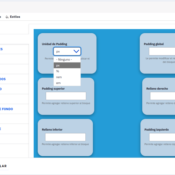This screenshot has height=175, width=175.
Task: Click the 'Padding izquierdo' label
Action: pyautogui.click(x=157, y=129)
